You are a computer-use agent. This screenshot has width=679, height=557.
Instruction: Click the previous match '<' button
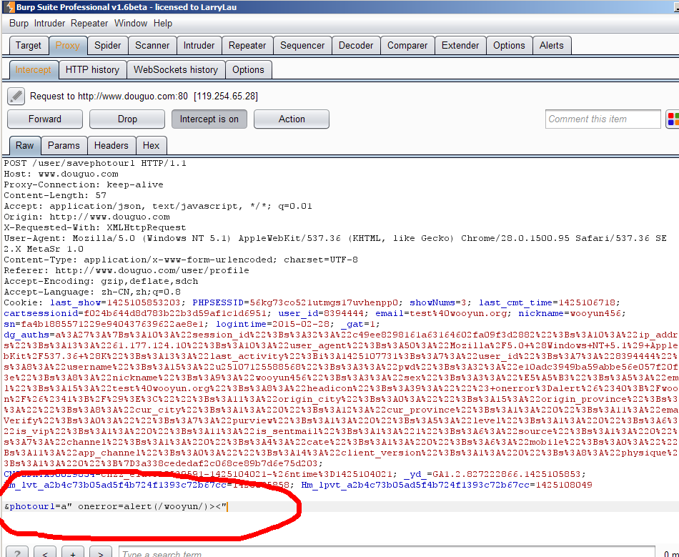tap(45, 553)
